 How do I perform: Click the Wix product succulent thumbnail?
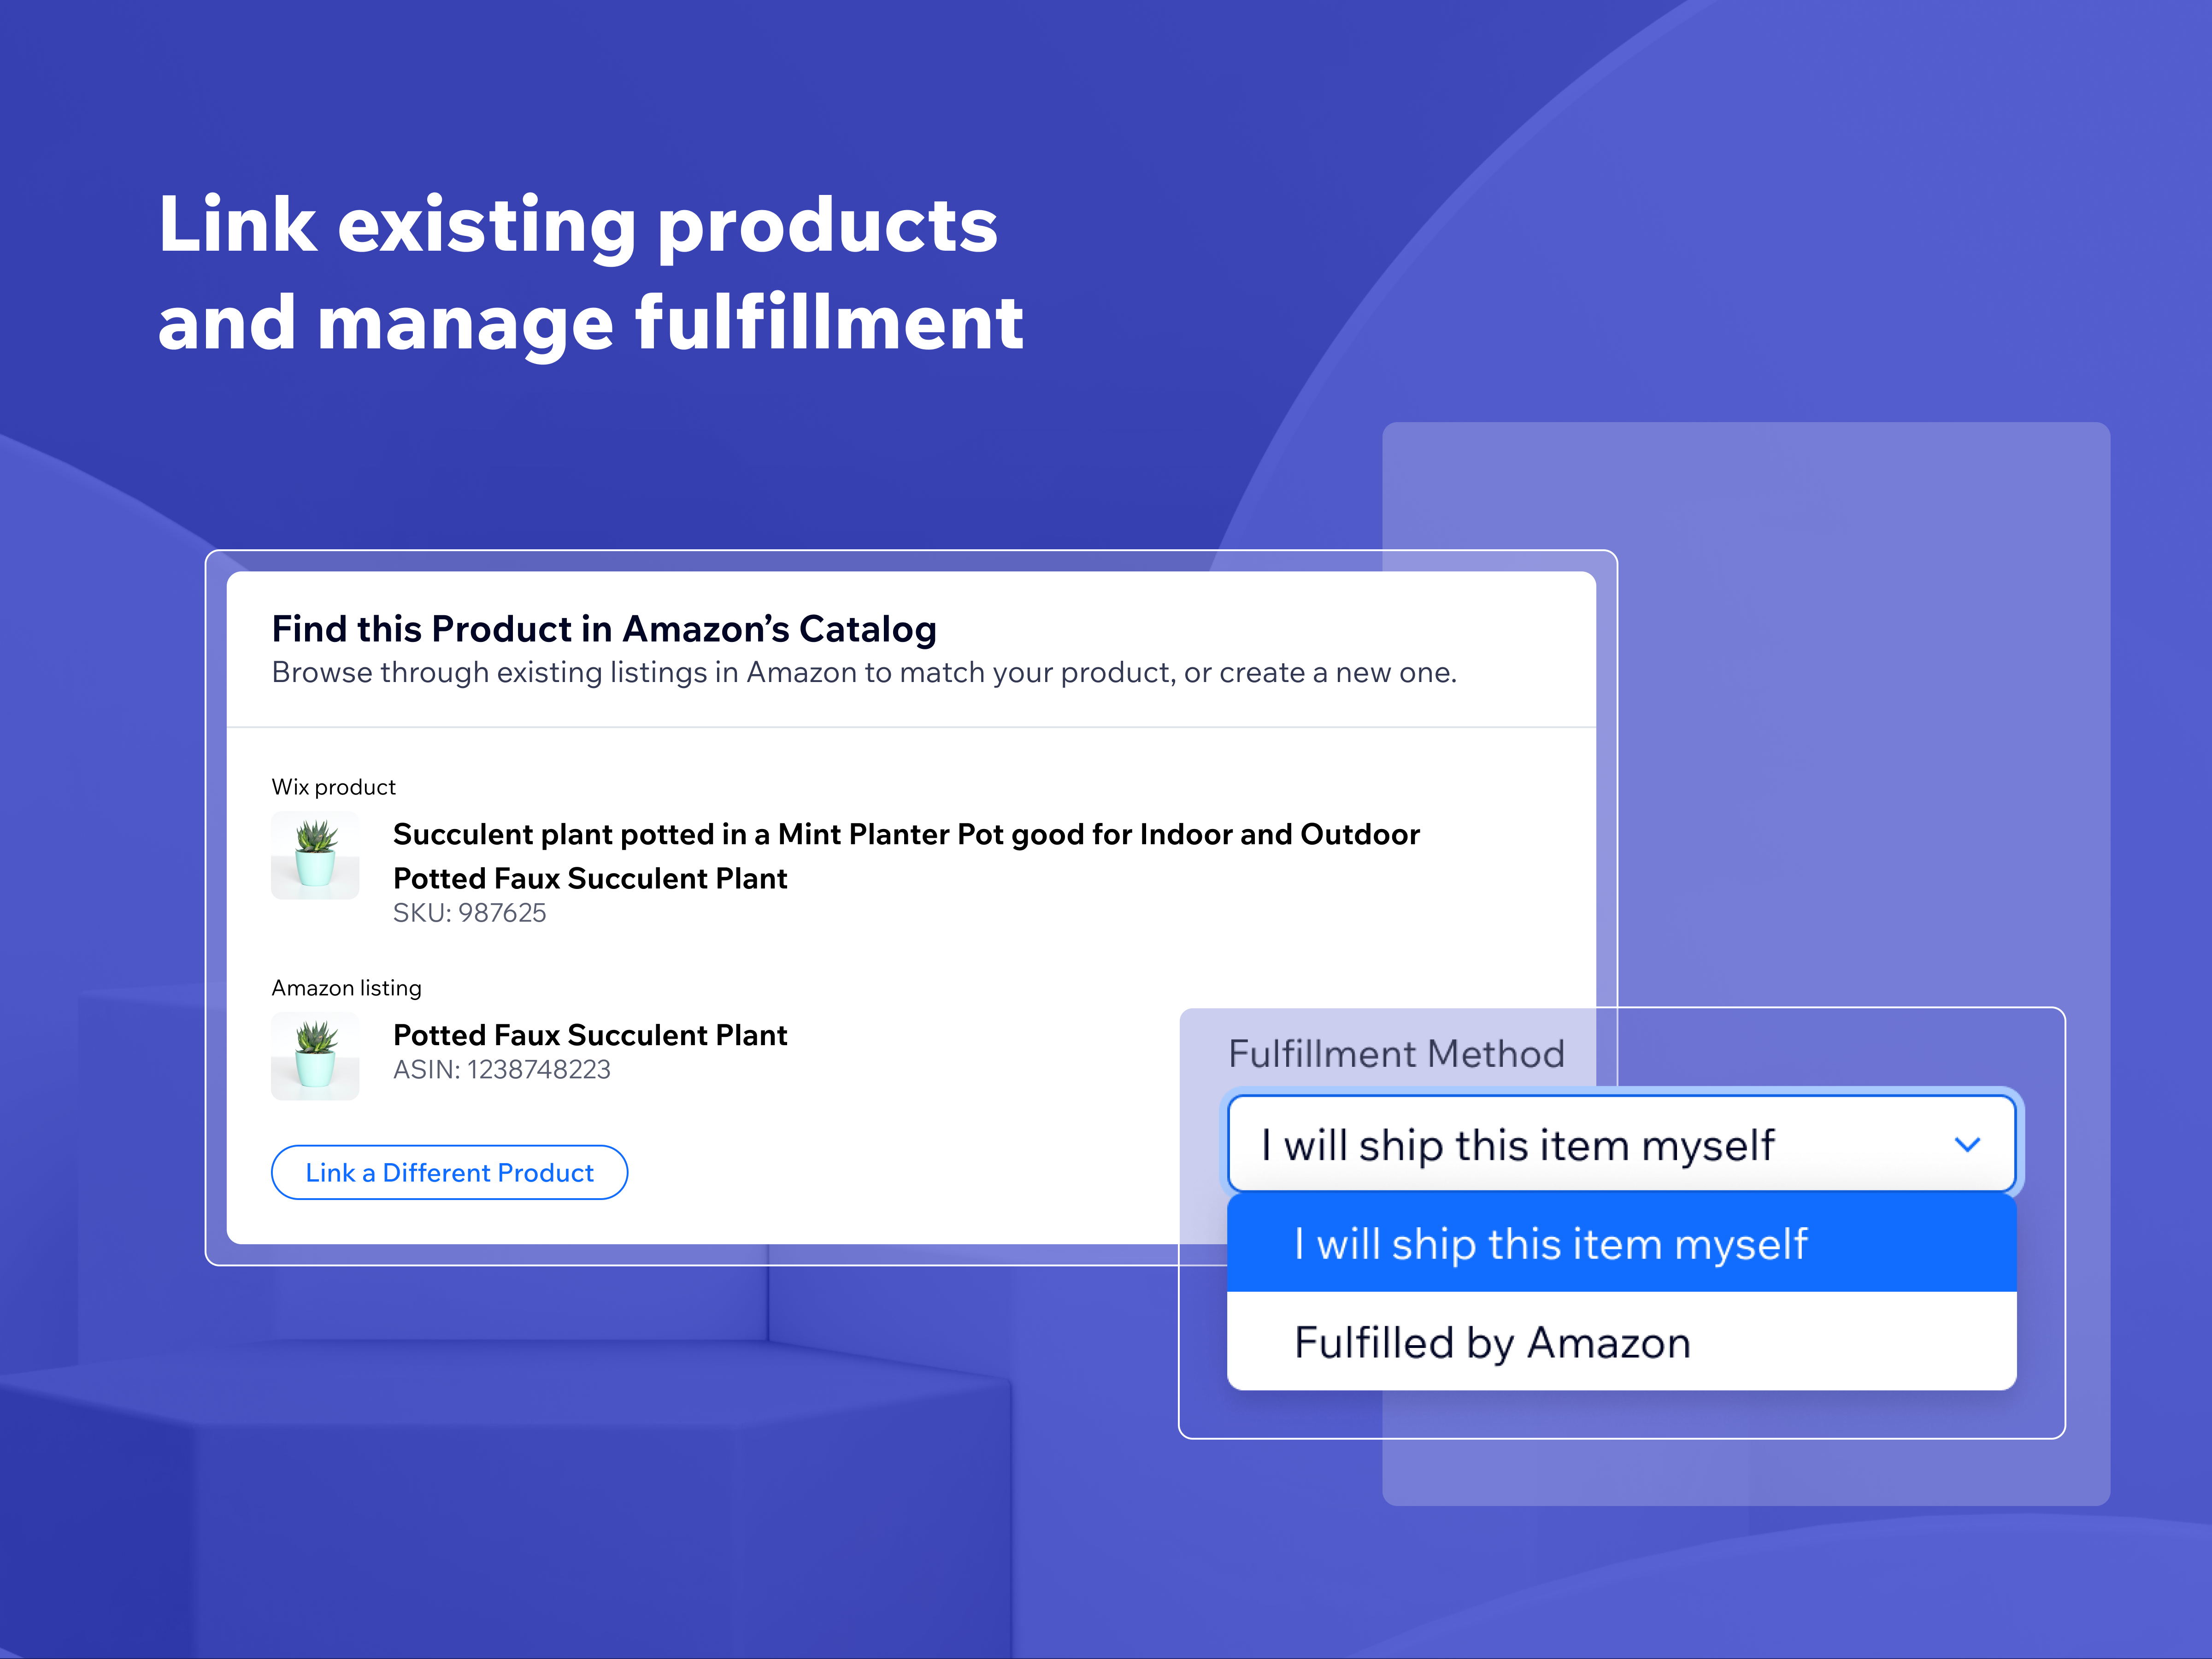click(315, 855)
